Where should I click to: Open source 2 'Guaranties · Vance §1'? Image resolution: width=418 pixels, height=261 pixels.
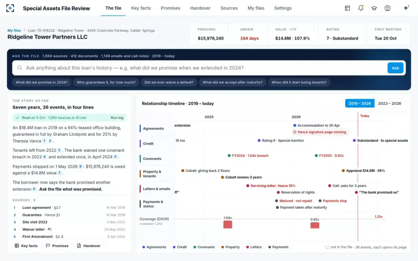pos(69,215)
